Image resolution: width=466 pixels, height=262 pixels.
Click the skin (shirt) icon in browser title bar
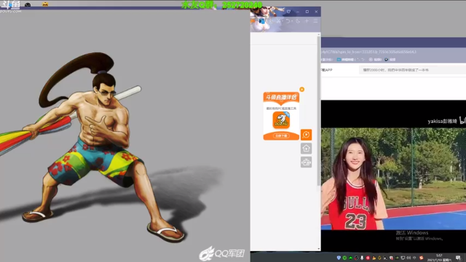click(288, 12)
